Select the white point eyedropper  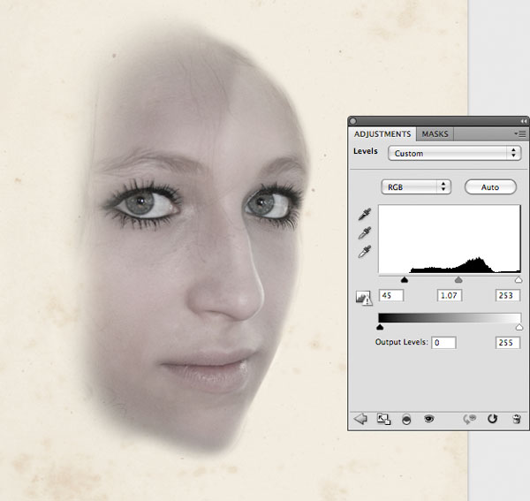pyautogui.click(x=364, y=252)
